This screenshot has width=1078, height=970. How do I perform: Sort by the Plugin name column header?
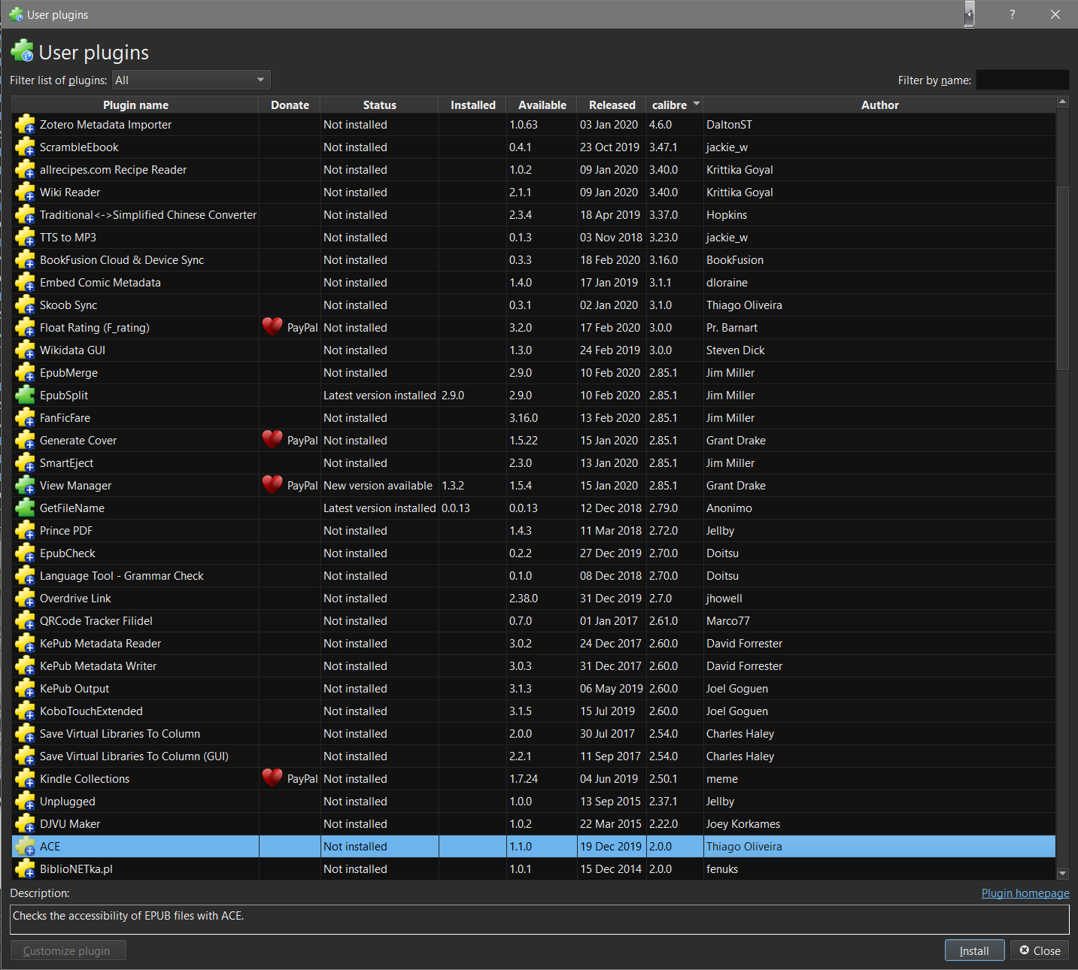coord(135,105)
